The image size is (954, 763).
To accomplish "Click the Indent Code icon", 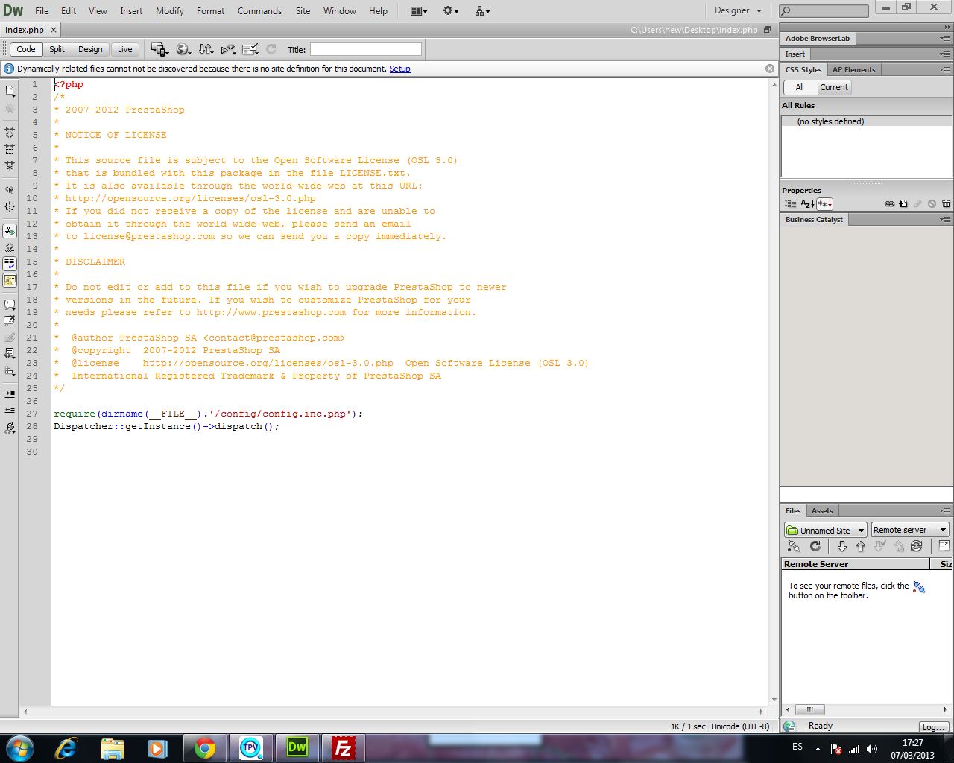I will pos(10,394).
